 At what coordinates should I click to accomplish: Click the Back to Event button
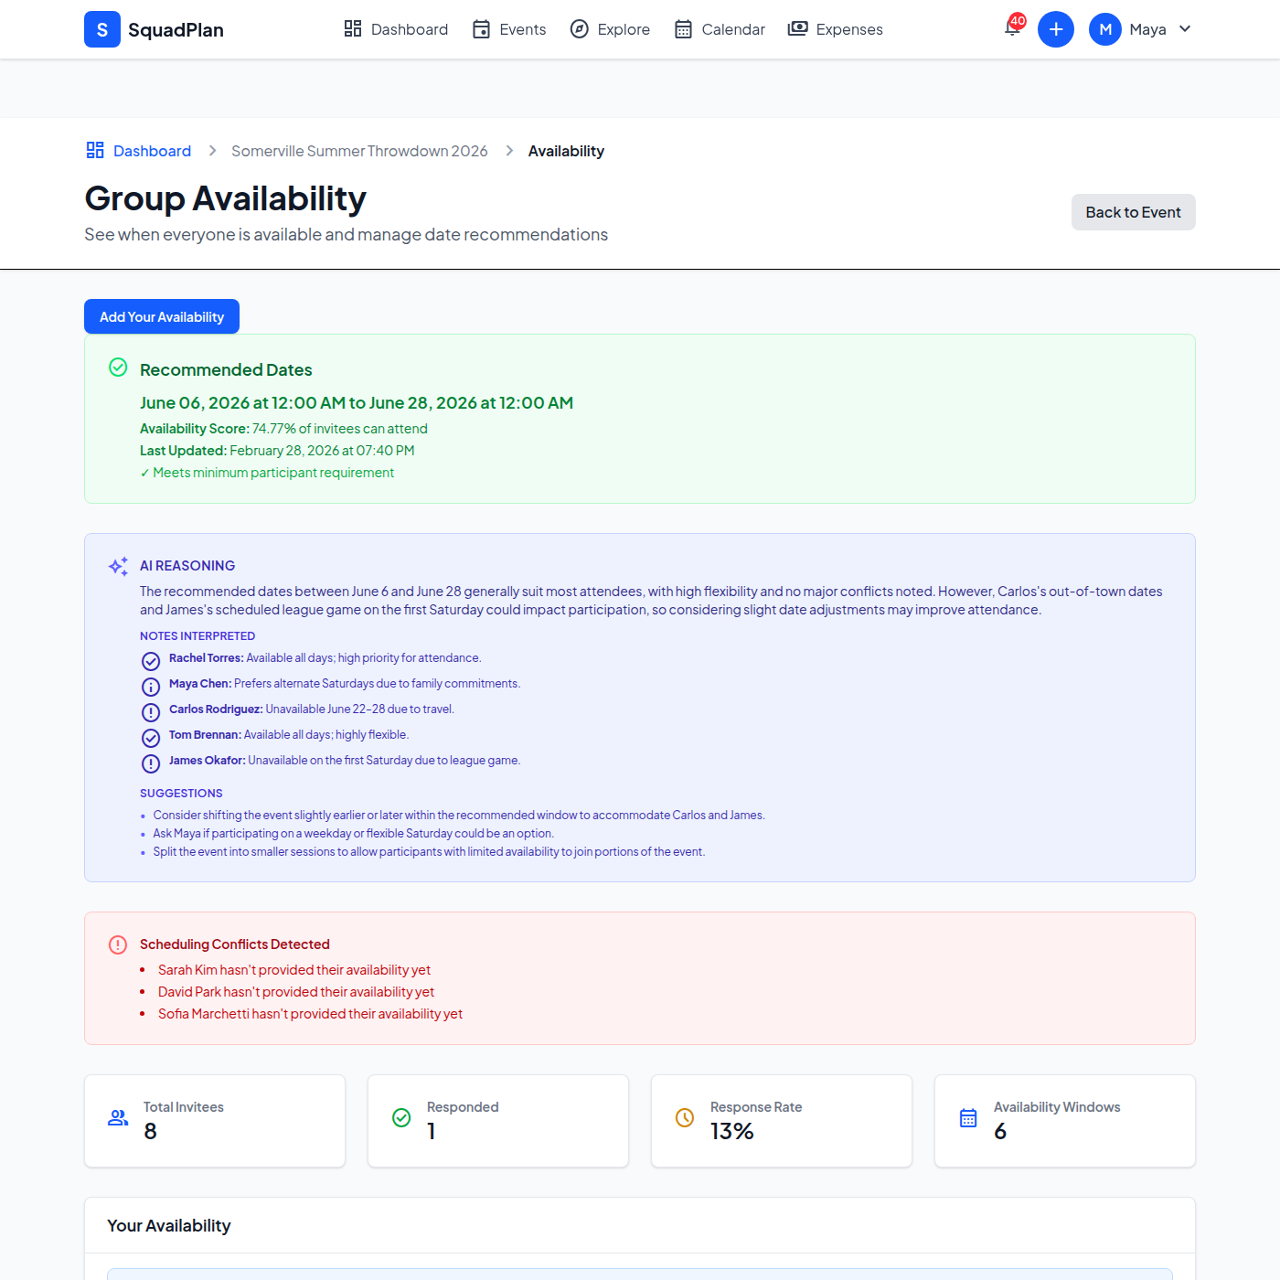[x=1133, y=212]
